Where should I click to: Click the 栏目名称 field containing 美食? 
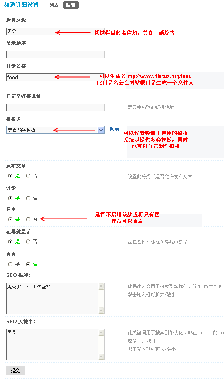[55, 32]
